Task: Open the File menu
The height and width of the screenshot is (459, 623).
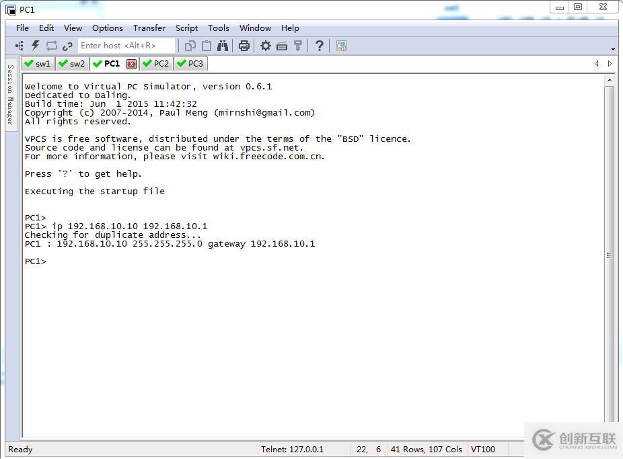Action: click(22, 28)
